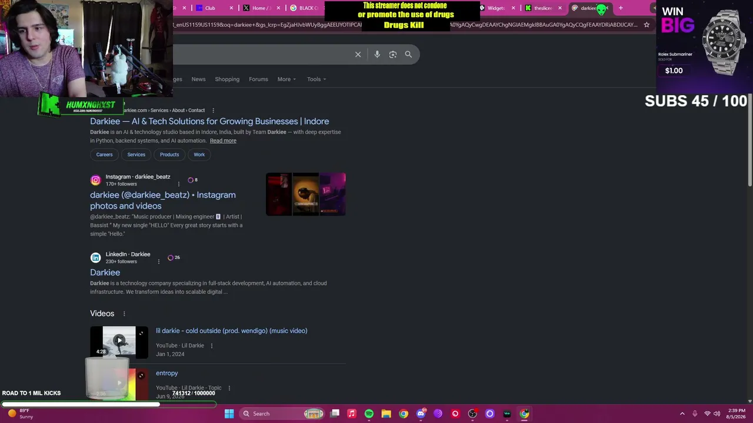Start voice search with the microphone icon
Image resolution: width=753 pixels, height=423 pixels.
377,54
